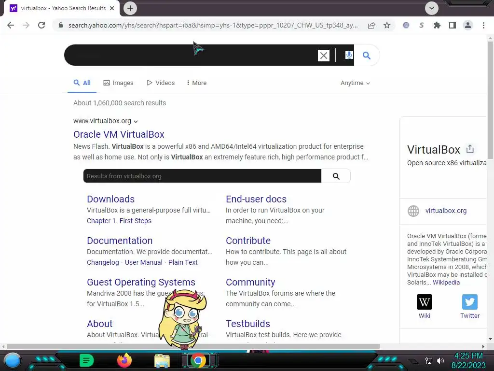Open Chrome three-dot menu
The width and height of the screenshot is (494, 371).
483,25
